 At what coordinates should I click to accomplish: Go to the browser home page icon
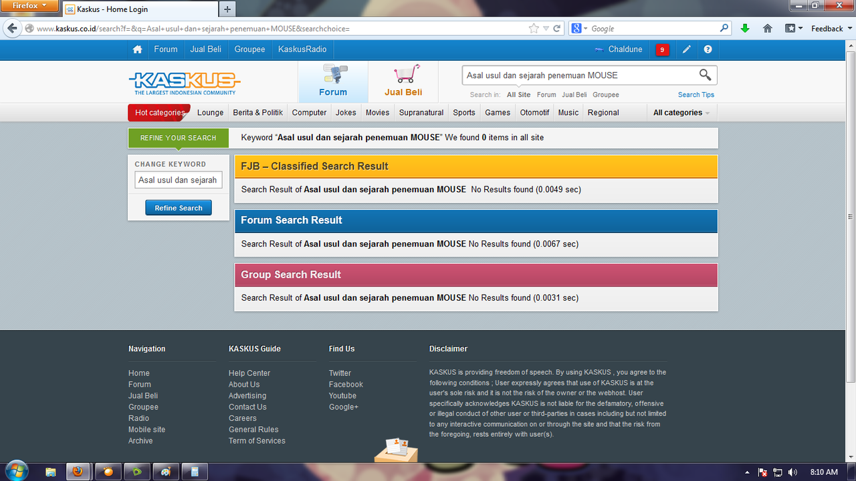768,29
